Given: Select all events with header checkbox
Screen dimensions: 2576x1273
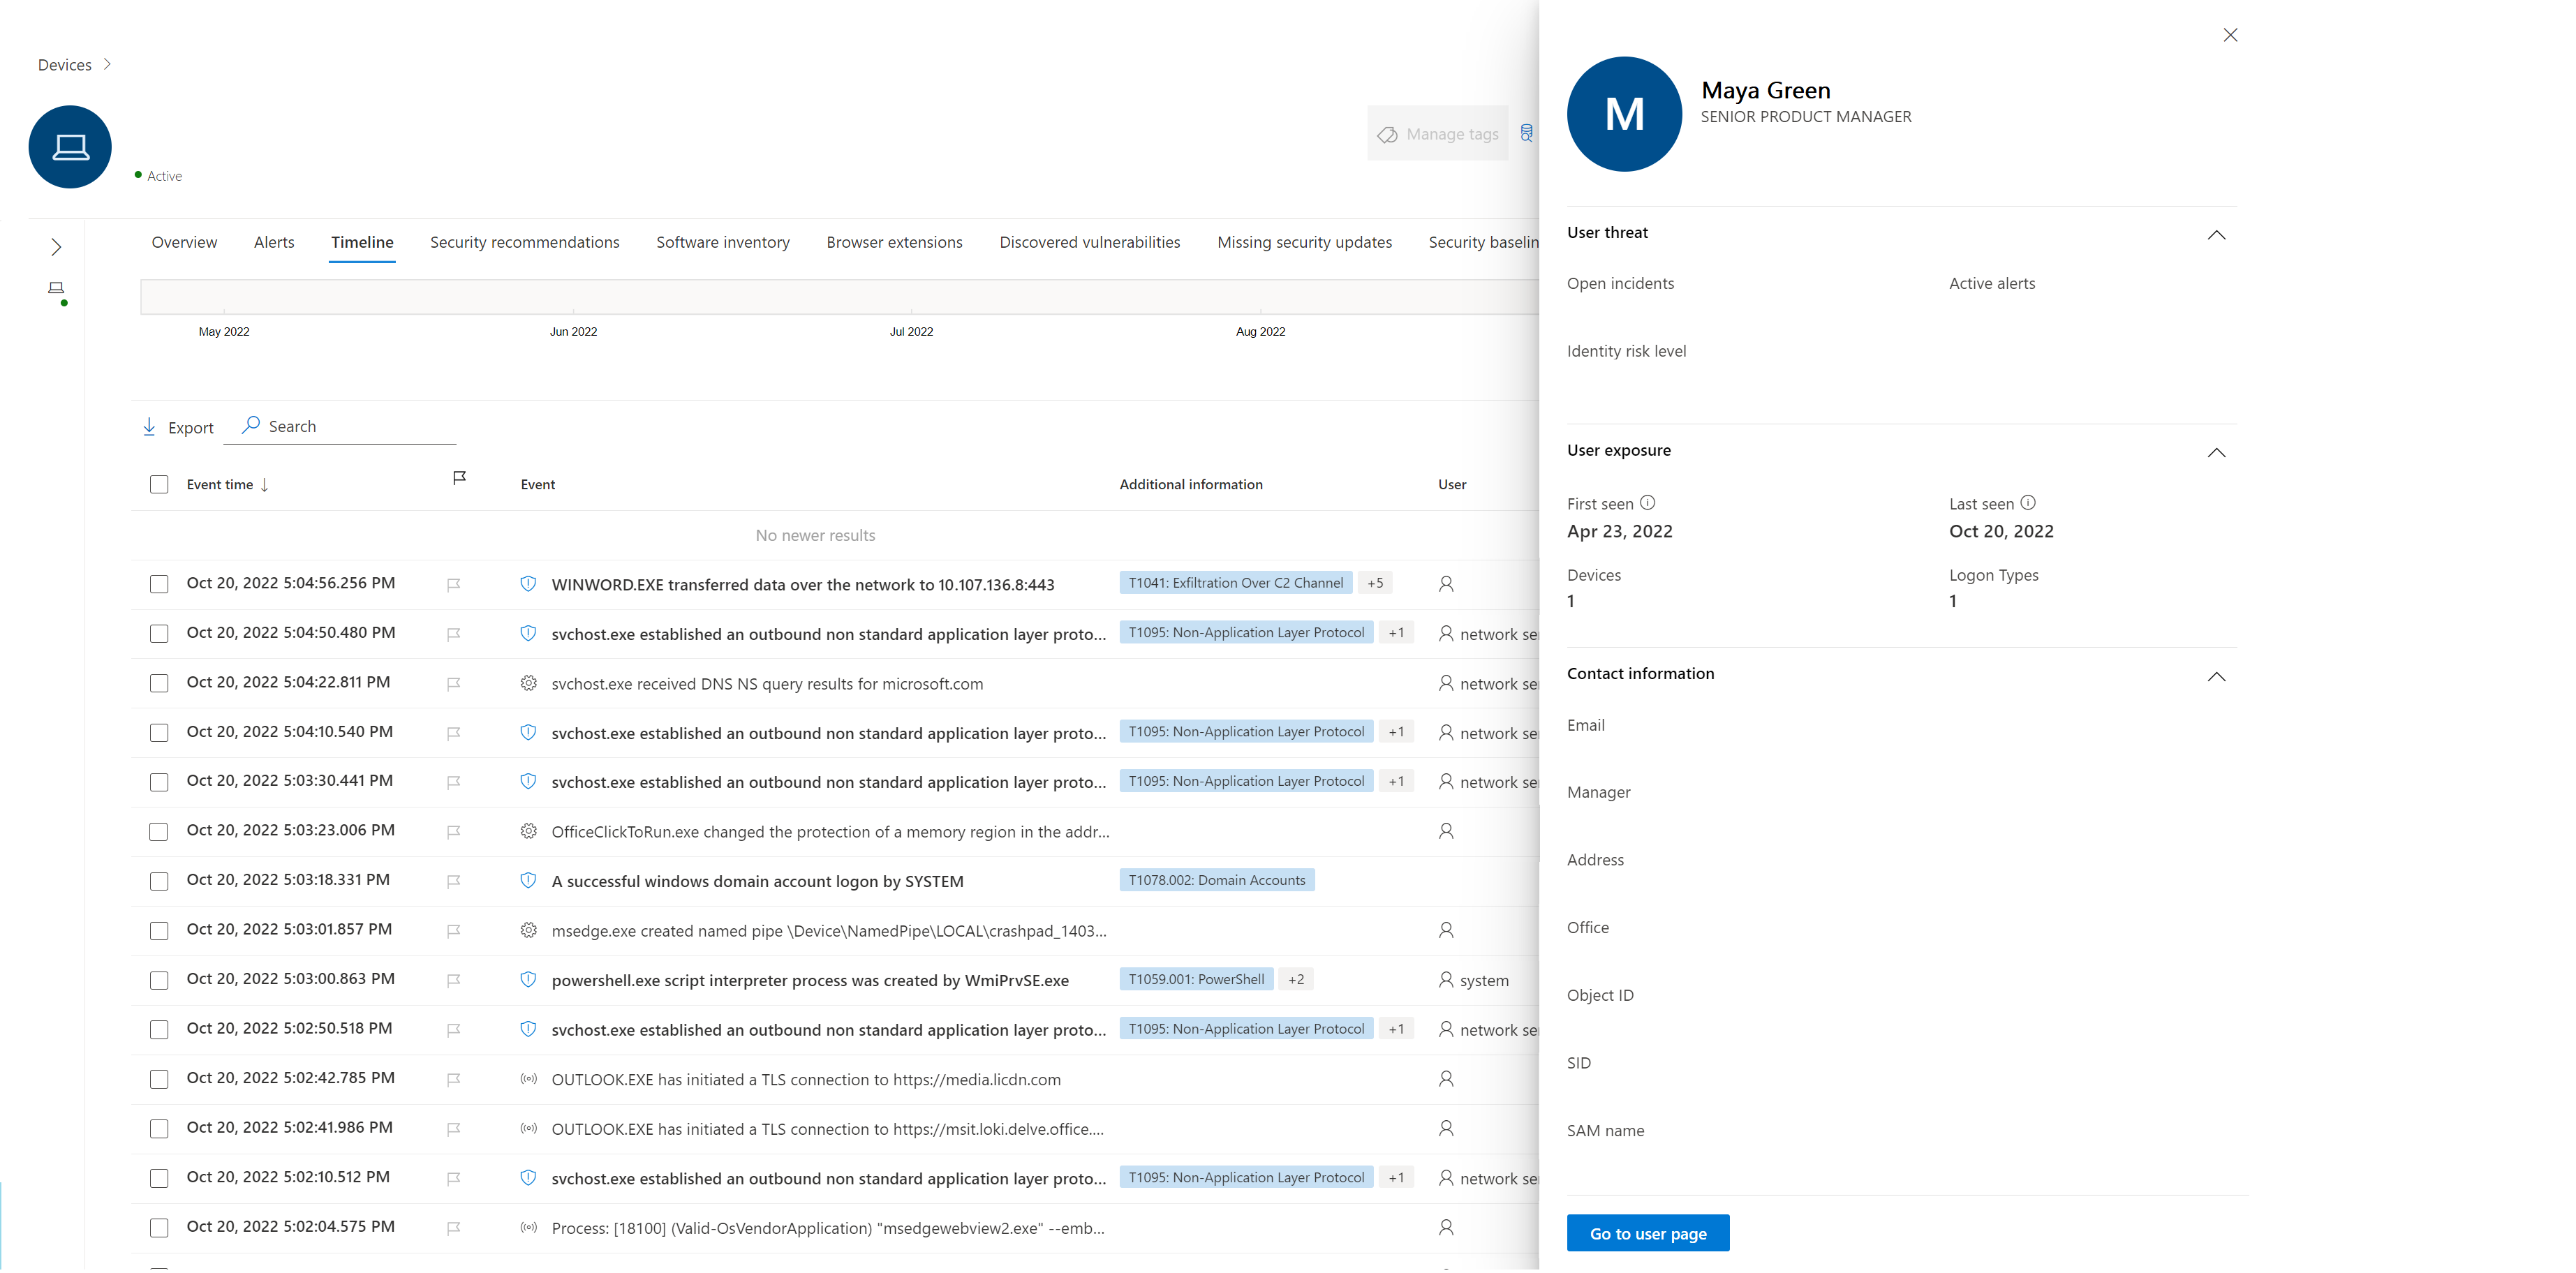Looking at the screenshot, I should [159, 484].
